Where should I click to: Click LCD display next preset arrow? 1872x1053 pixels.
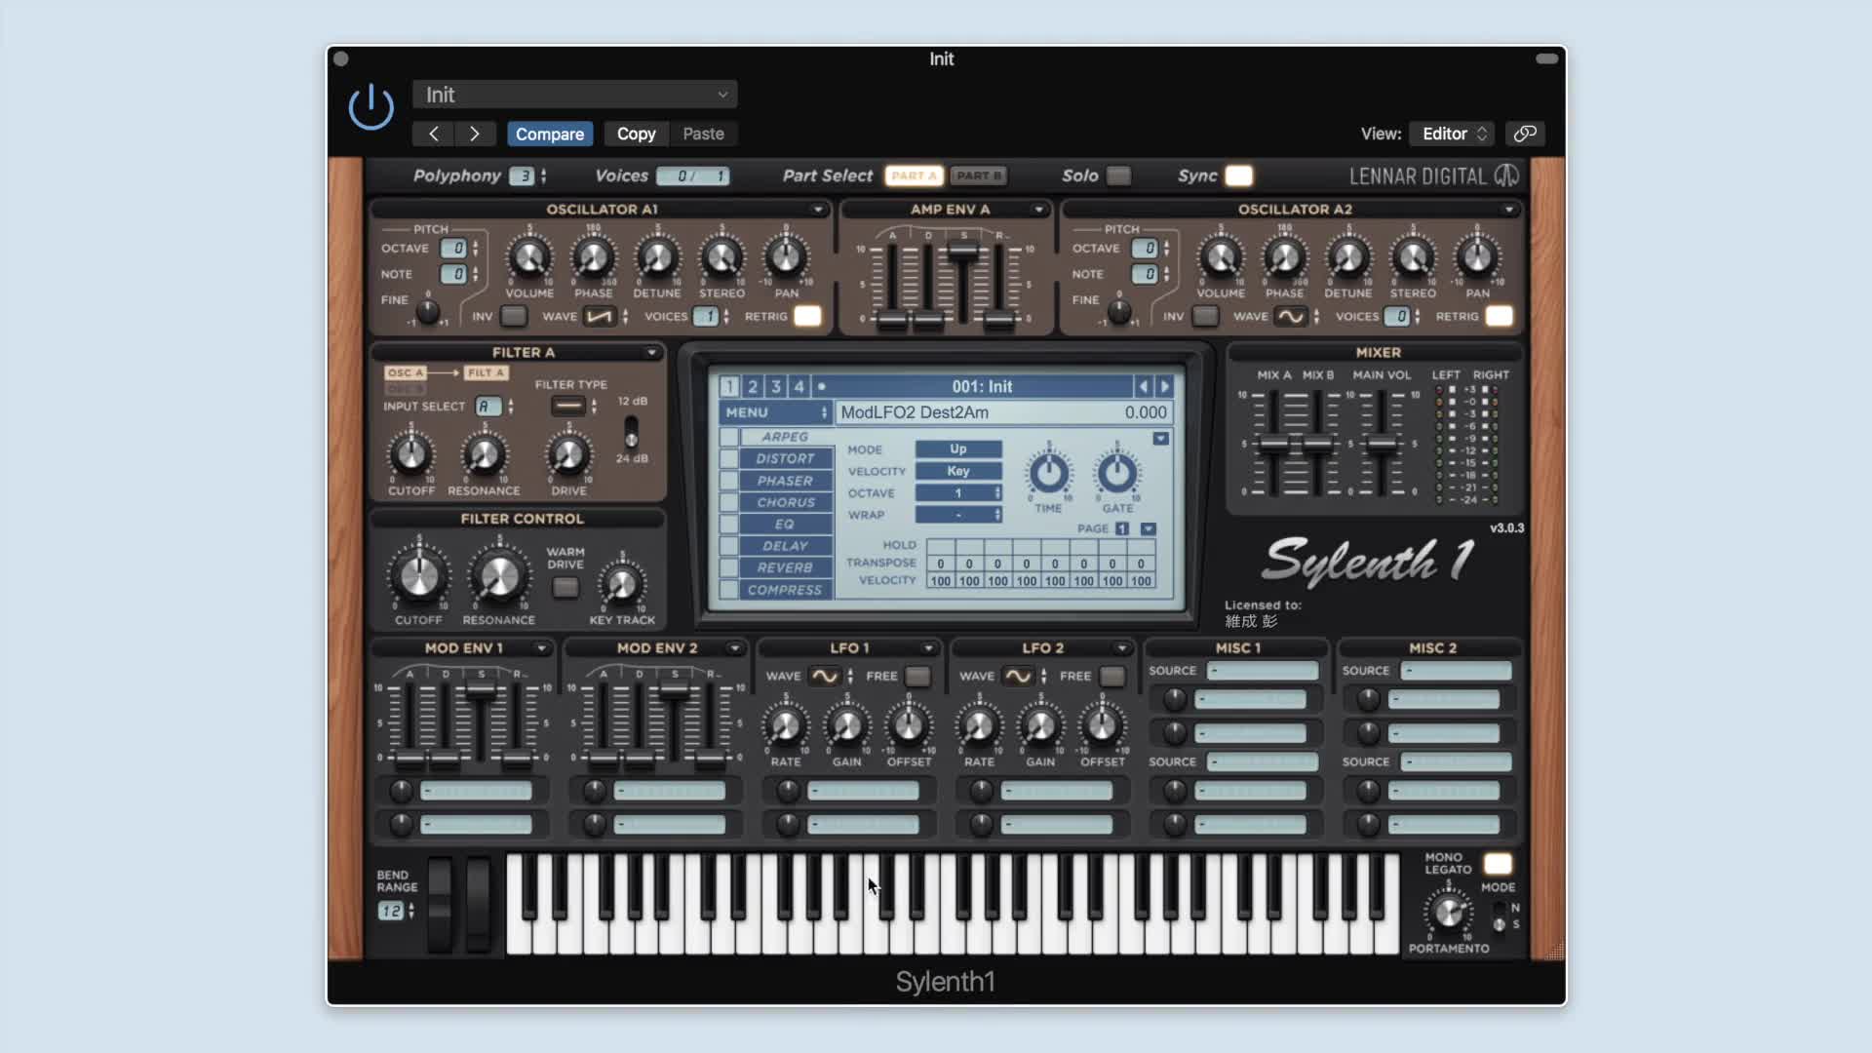pos(1164,386)
